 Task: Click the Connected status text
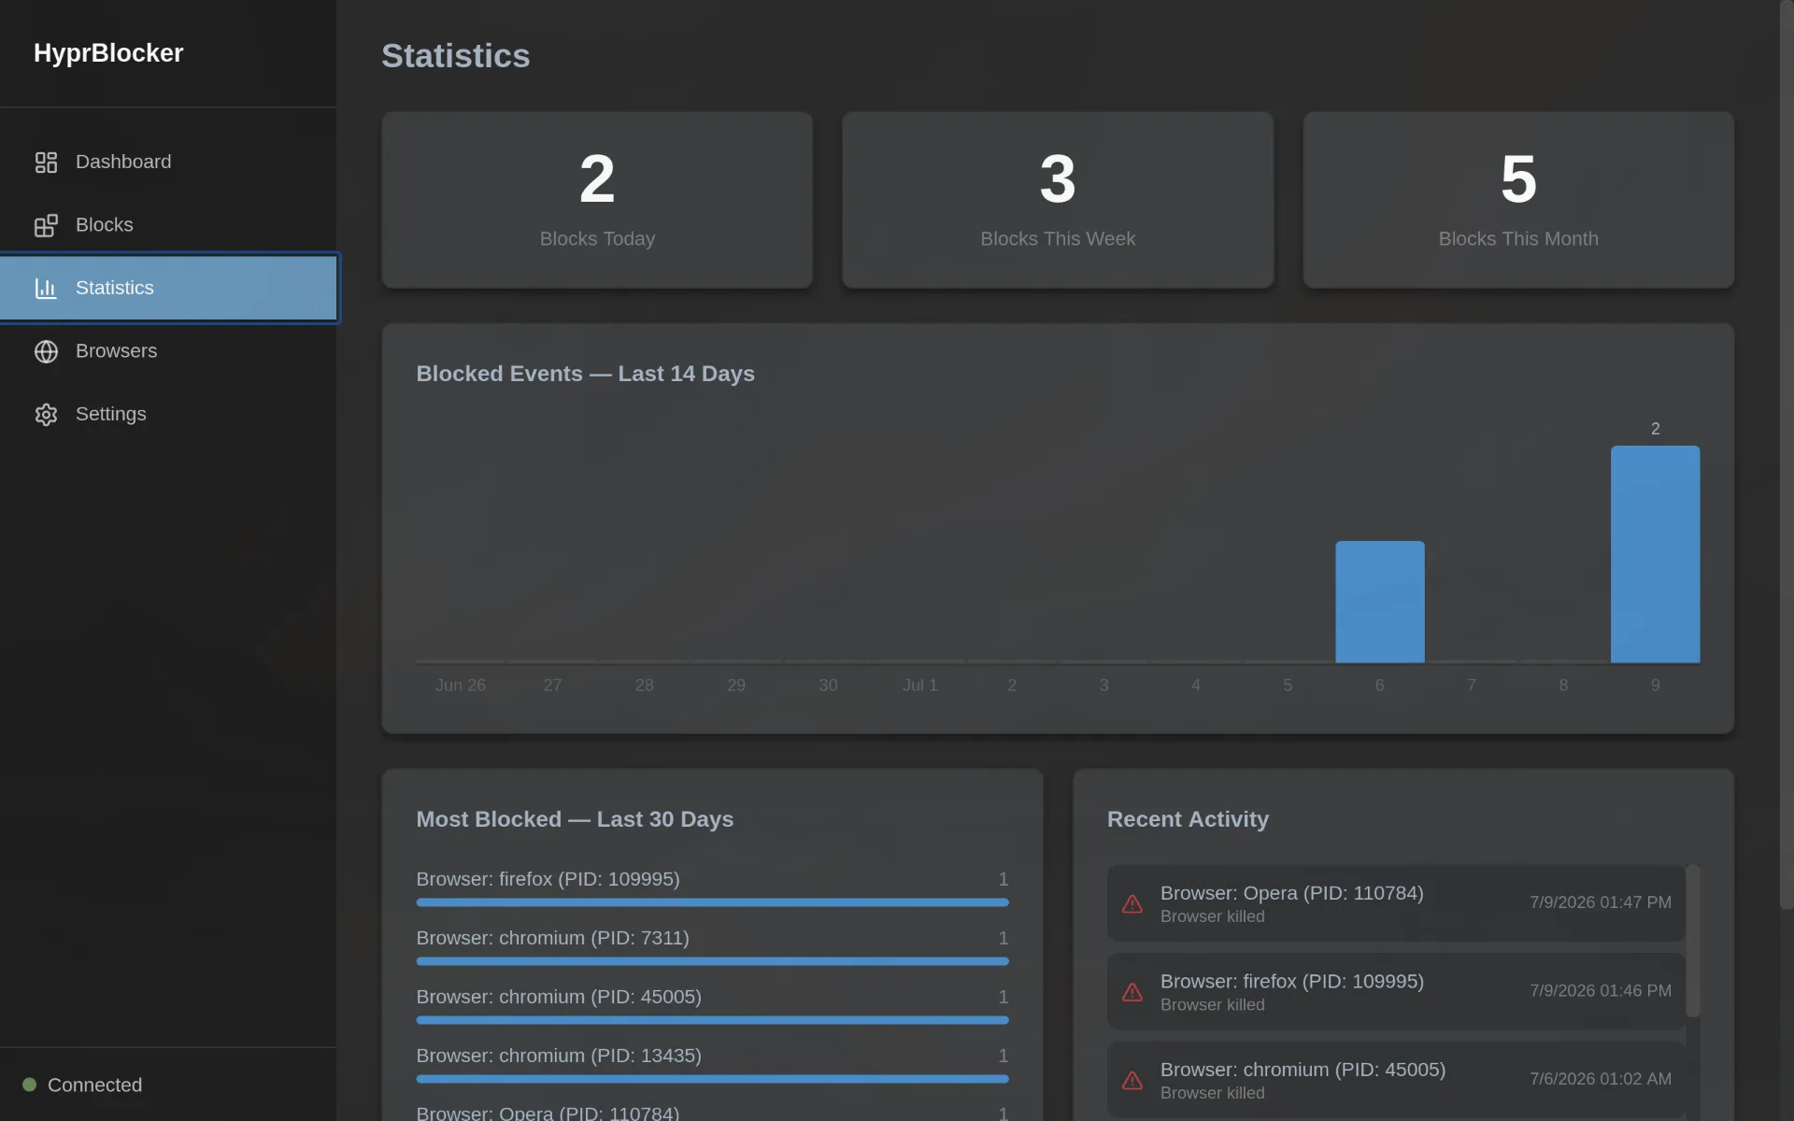point(94,1085)
